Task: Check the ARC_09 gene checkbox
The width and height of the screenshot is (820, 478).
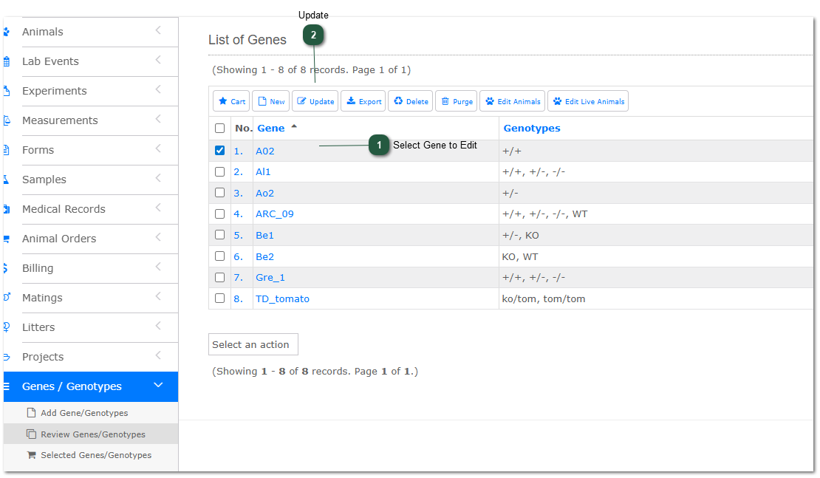Action: [x=219, y=214]
